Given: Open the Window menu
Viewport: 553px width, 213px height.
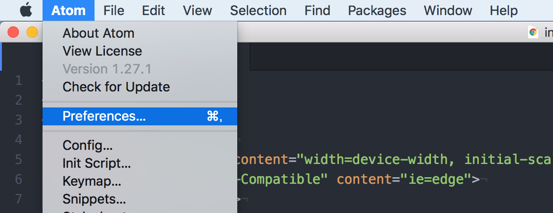Looking at the screenshot, I should (448, 10).
